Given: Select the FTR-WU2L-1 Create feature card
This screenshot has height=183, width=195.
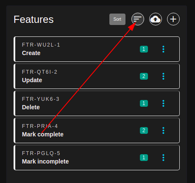Looking at the screenshot, I should [x=97, y=49].
